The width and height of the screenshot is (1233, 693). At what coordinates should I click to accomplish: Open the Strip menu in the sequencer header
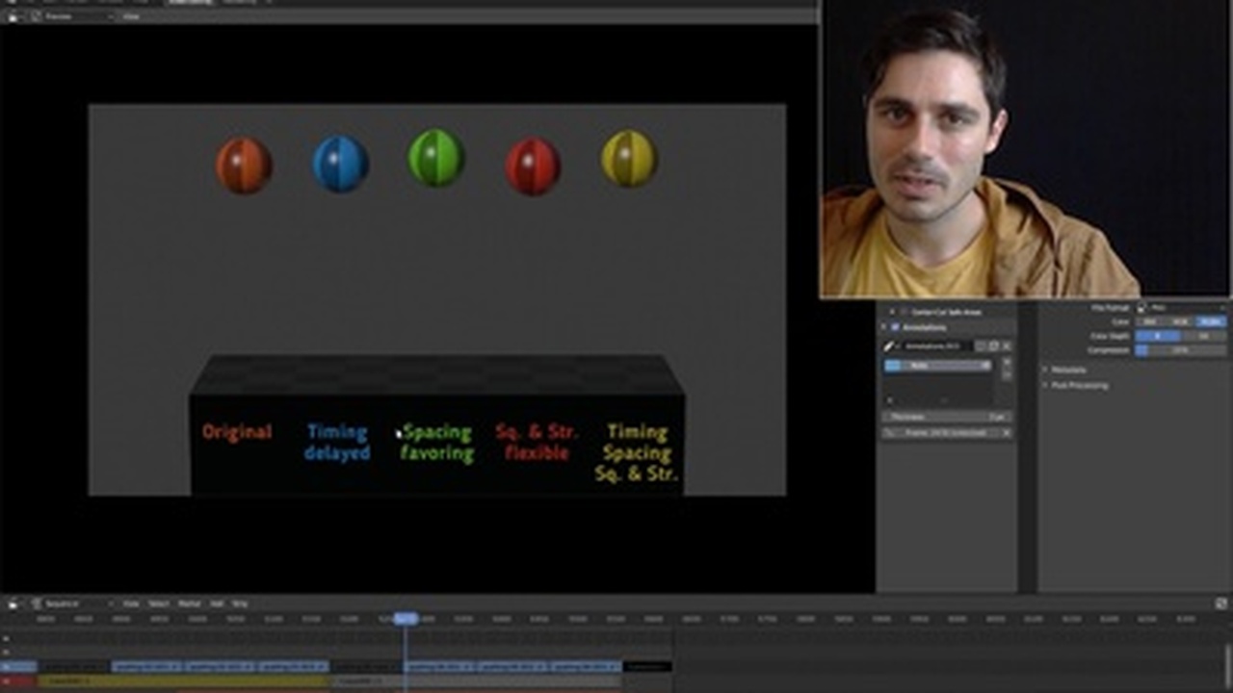click(x=238, y=603)
